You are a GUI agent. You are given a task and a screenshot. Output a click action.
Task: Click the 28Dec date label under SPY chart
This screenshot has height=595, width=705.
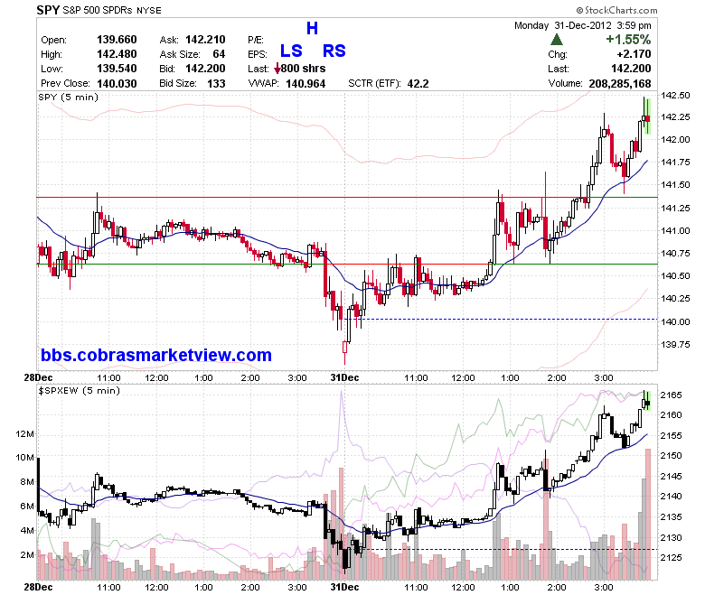(38, 377)
